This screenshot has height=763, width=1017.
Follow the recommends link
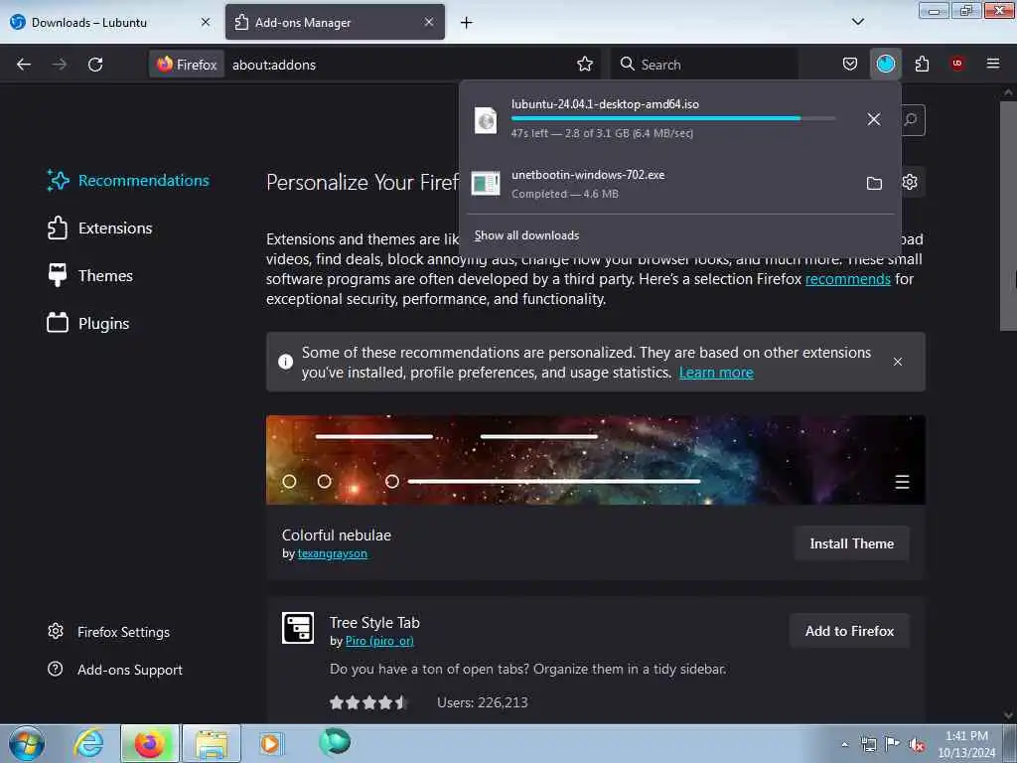tap(848, 279)
